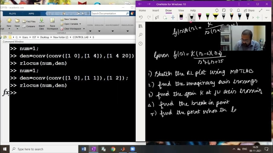Select the rainbow-tipped pen
This screenshot has height=153, width=273.
coord(232,17)
